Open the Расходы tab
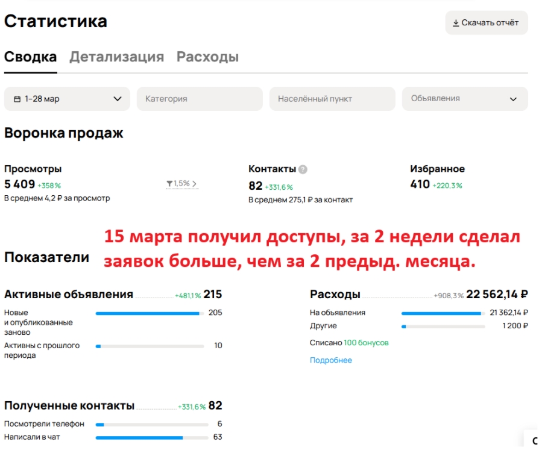 pyautogui.click(x=207, y=57)
